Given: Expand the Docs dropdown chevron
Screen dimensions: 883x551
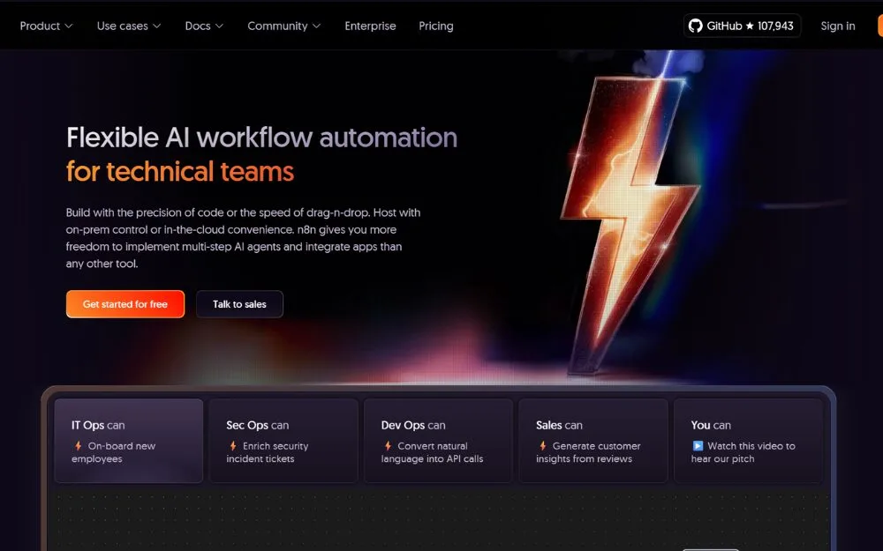Looking at the screenshot, I should tap(220, 26).
